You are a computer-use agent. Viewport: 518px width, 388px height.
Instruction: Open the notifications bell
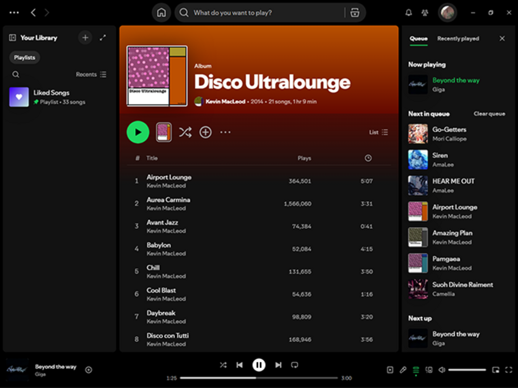click(x=409, y=13)
